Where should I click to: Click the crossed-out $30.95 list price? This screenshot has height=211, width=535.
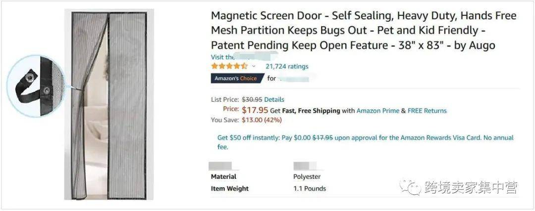[252, 99]
